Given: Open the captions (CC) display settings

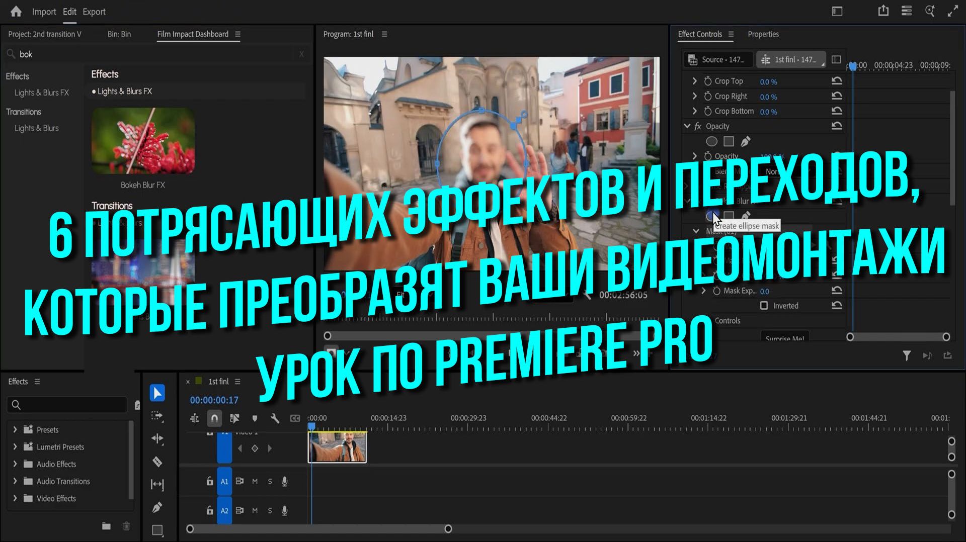Looking at the screenshot, I should pyautogui.click(x=295, y=418).
